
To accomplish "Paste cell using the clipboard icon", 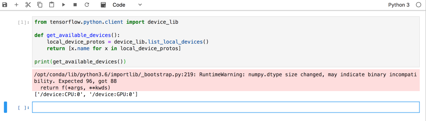I will (52, 5).
